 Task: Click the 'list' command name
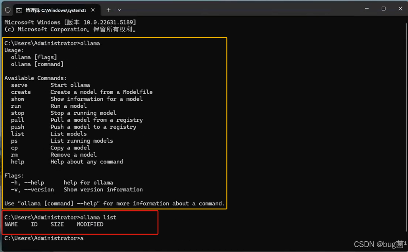click(17, 134)
